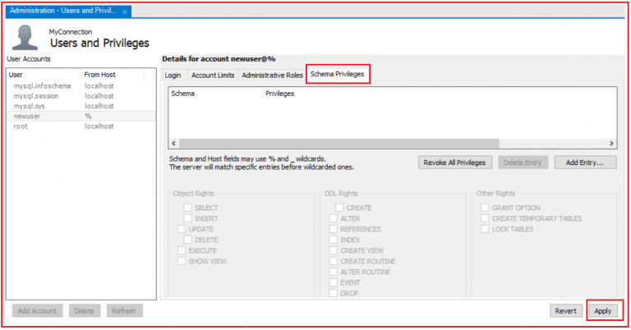Click the Revert button
Screen dimensions: 631x330
(x=566, y=311)
